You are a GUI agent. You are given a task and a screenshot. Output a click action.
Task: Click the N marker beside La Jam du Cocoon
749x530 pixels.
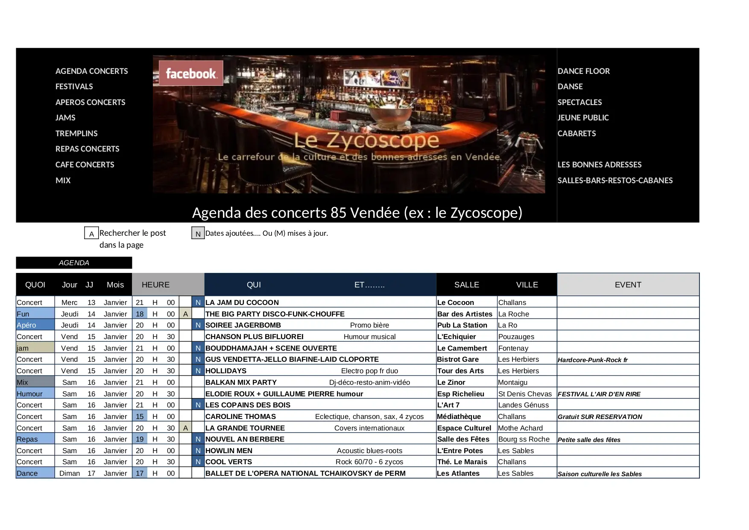(x=198, y=302)
